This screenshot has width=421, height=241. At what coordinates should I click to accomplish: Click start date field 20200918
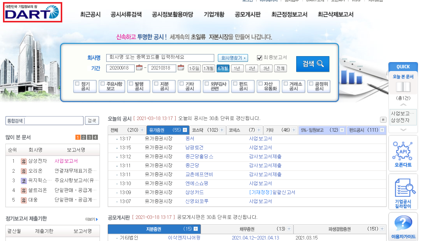point(120,68)
